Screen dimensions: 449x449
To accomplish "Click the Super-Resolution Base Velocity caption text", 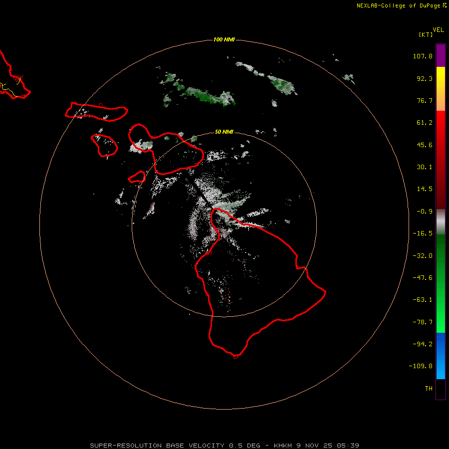I will (224, 446).
